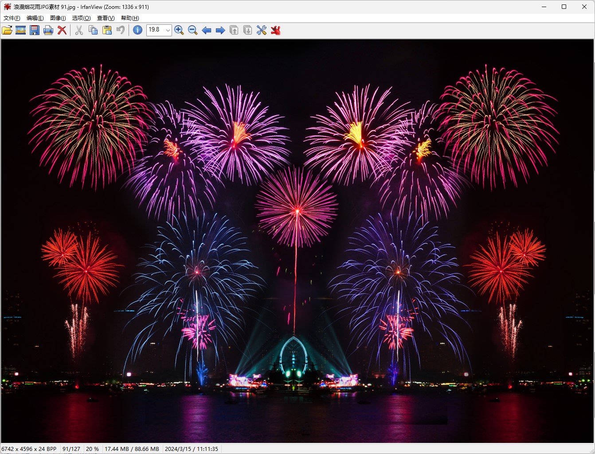
Task: Open the 文件(F) menu
Action: pos(12,18)
